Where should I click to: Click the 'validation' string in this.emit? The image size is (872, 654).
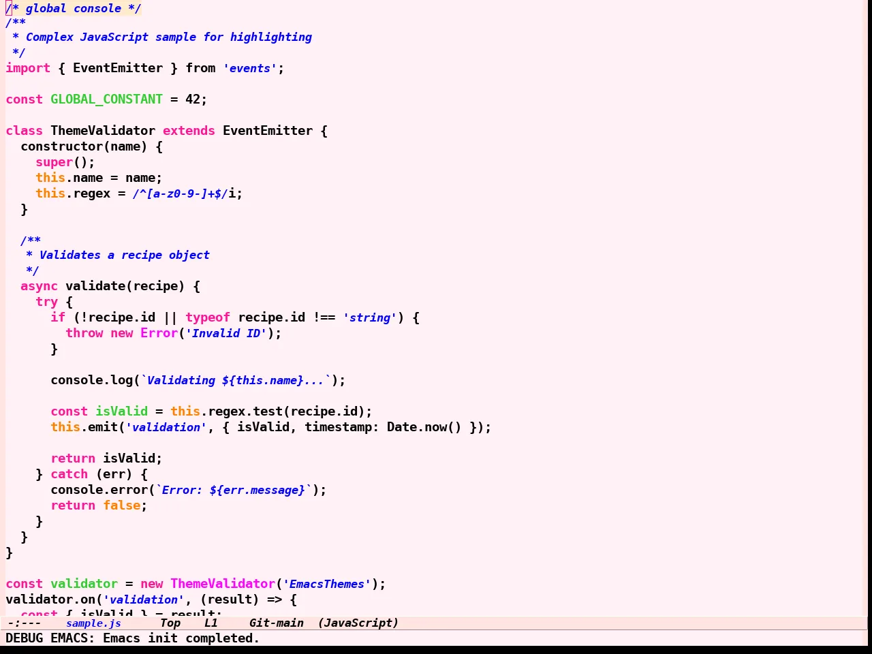click(x=166, y=427)
